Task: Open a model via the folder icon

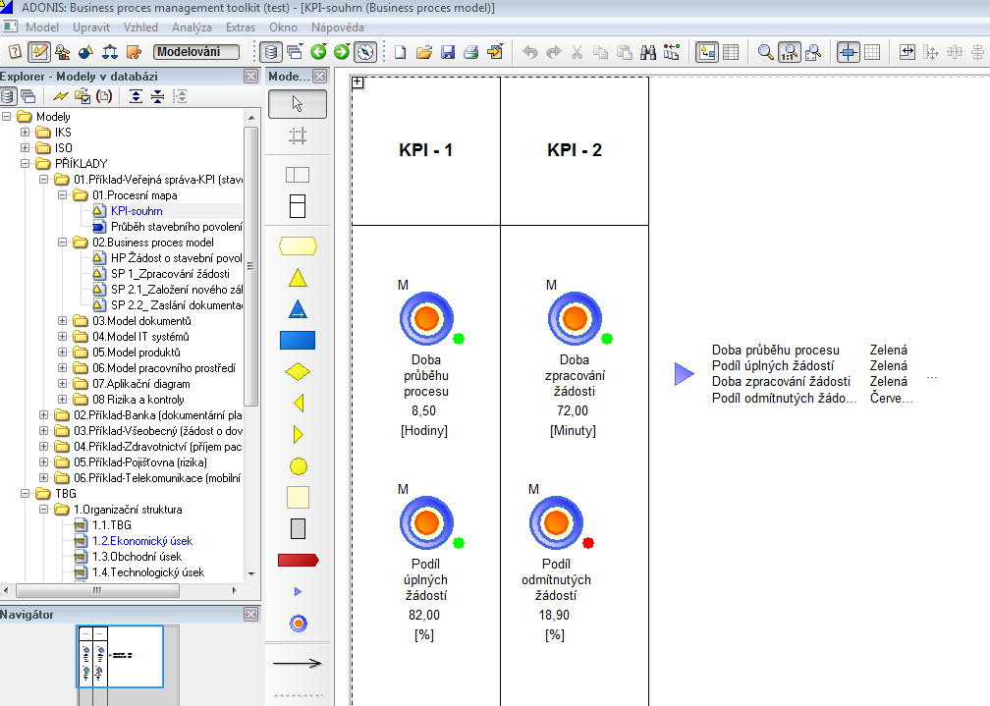Action: (423, 52)
